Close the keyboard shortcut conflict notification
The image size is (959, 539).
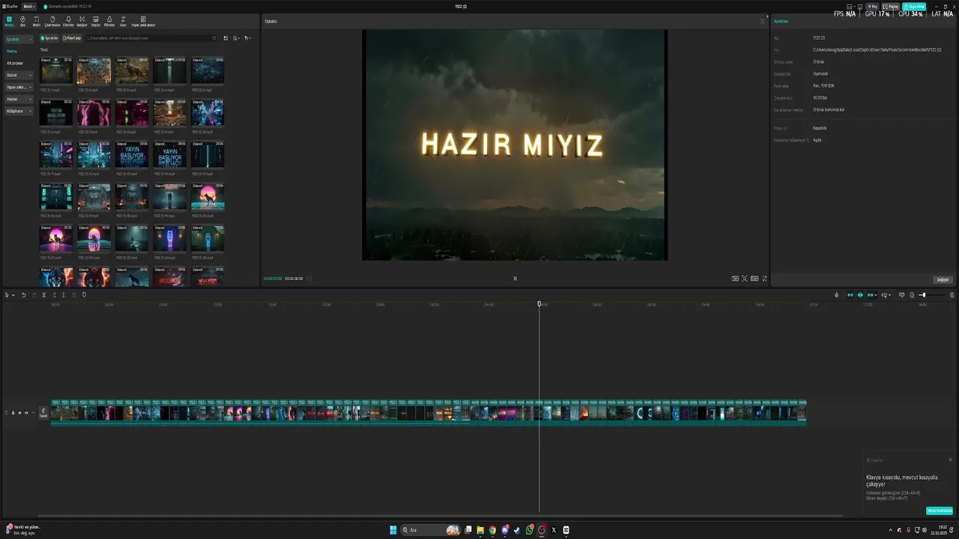click(x=950, y=460)
